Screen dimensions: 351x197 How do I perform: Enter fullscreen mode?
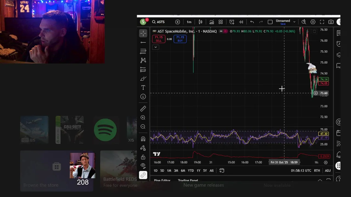[x=322, y=22]
